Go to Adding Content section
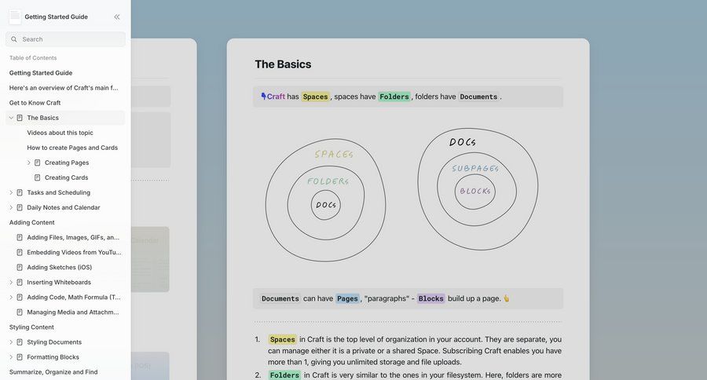The height and width of the screenshot is (380, 707). (x=31, y=222)
